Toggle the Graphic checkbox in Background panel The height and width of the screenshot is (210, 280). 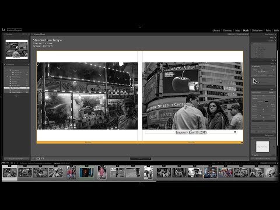[x=253, y=155]
